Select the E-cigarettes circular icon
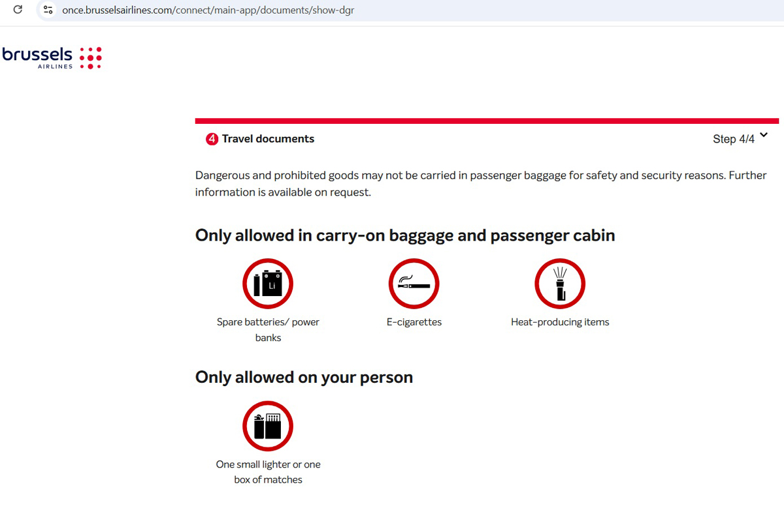This screenshot has height=510, width=784. click(414, 284)
